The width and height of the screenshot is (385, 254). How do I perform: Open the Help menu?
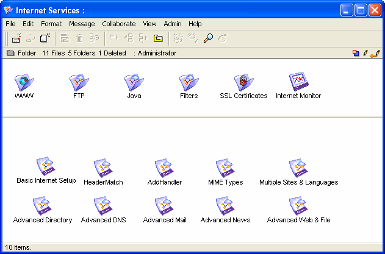click(x=195, y=24)
